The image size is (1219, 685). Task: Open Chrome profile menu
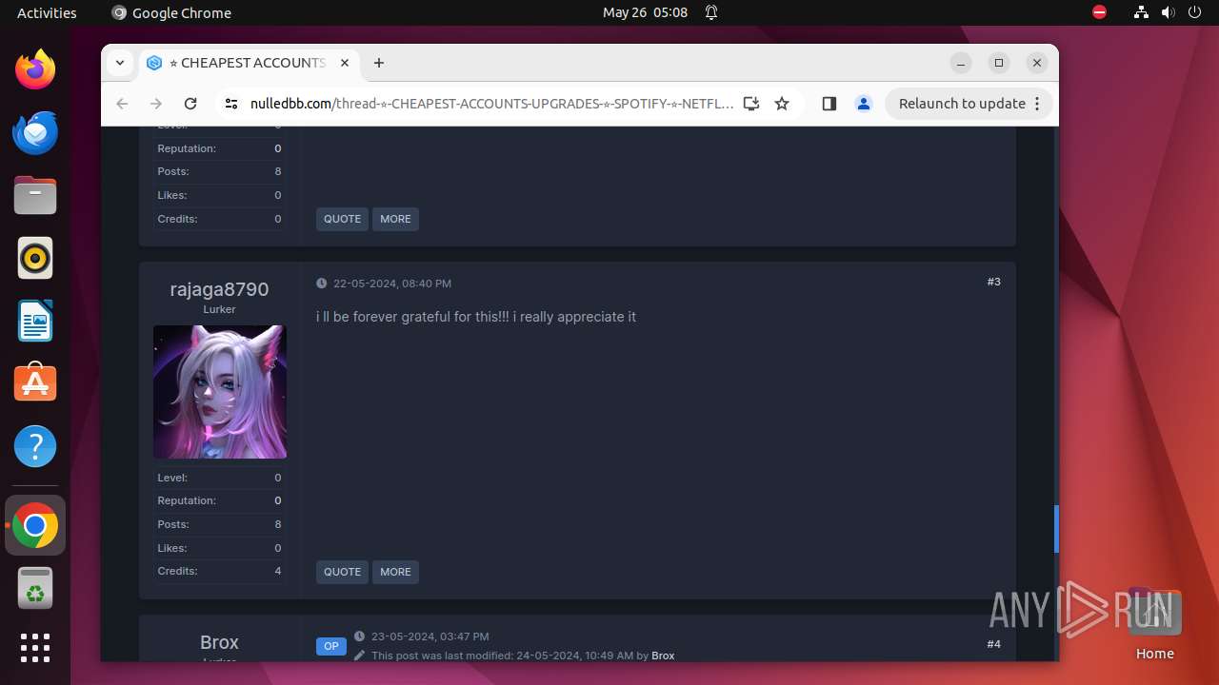point(864,104)
